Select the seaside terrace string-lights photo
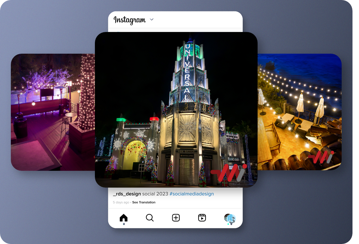Image resolution: width=359 pixels, height=244 pixels. [x=300, y=112]
